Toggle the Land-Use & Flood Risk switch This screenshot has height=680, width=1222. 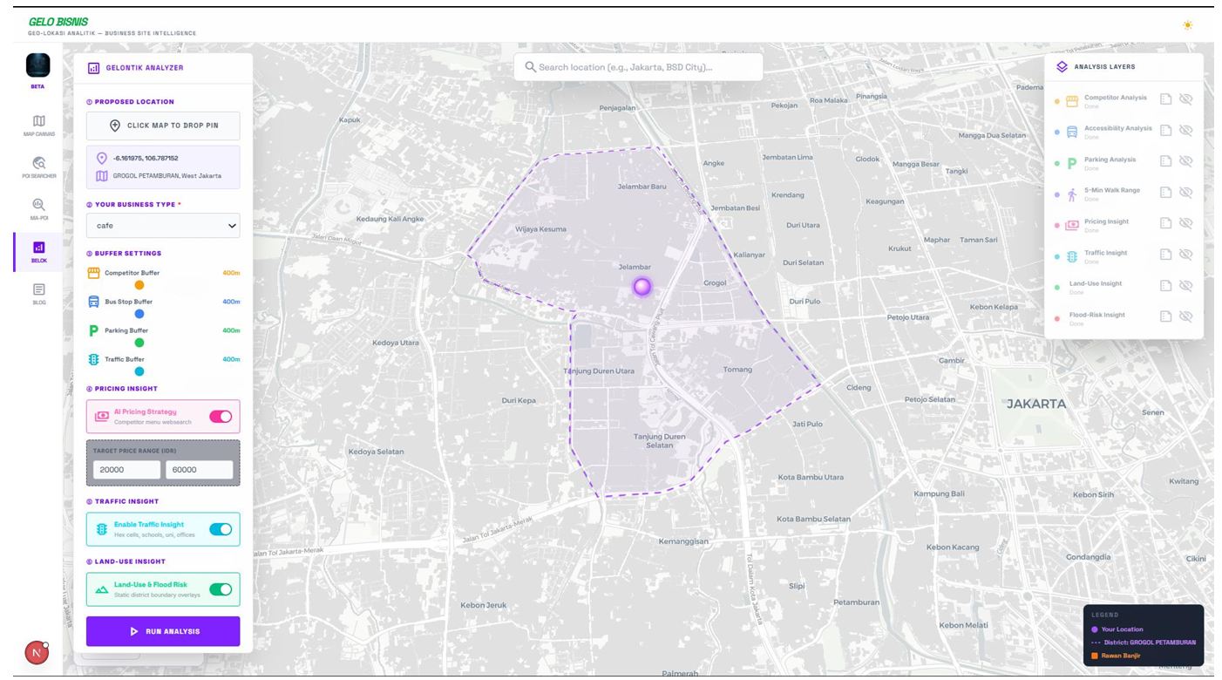coord(221,589)
